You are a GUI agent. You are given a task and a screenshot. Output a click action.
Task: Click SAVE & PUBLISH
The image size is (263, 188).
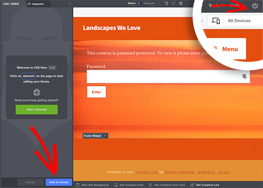tap(59, 182)
